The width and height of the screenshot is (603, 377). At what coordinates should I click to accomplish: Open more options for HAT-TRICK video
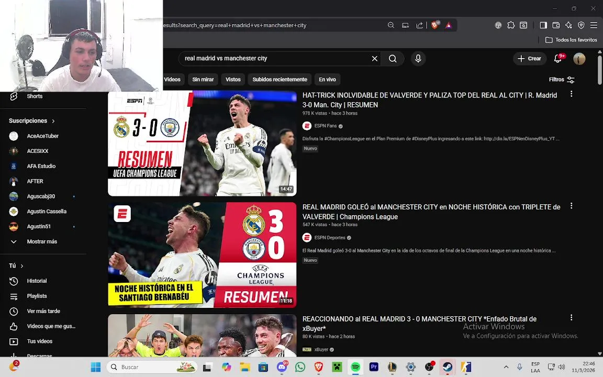(572, 94)
